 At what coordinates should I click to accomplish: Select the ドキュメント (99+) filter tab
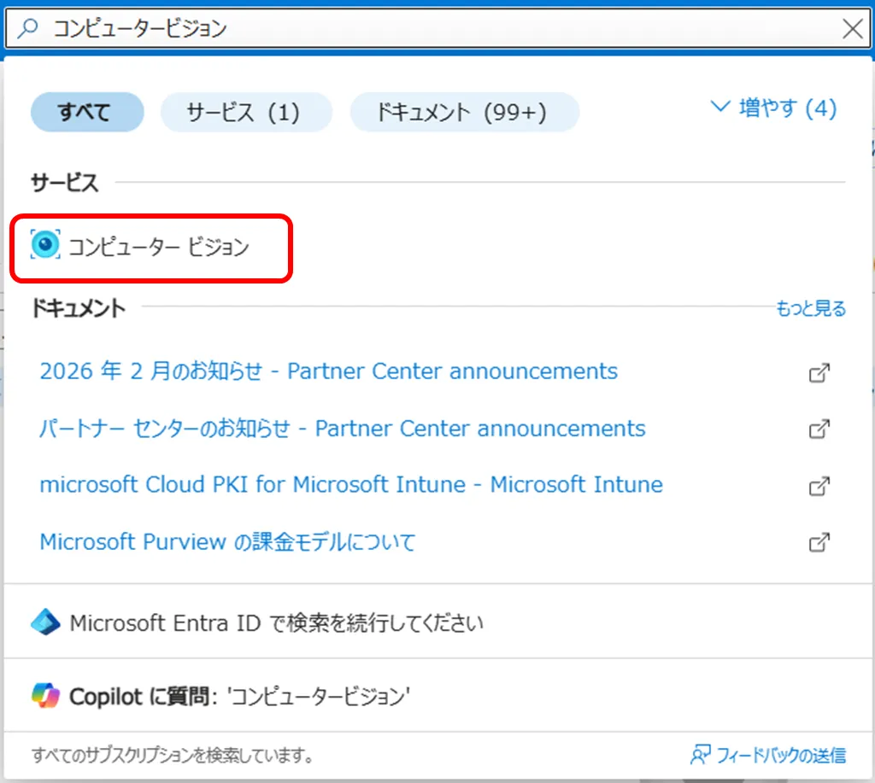[464, 112]
